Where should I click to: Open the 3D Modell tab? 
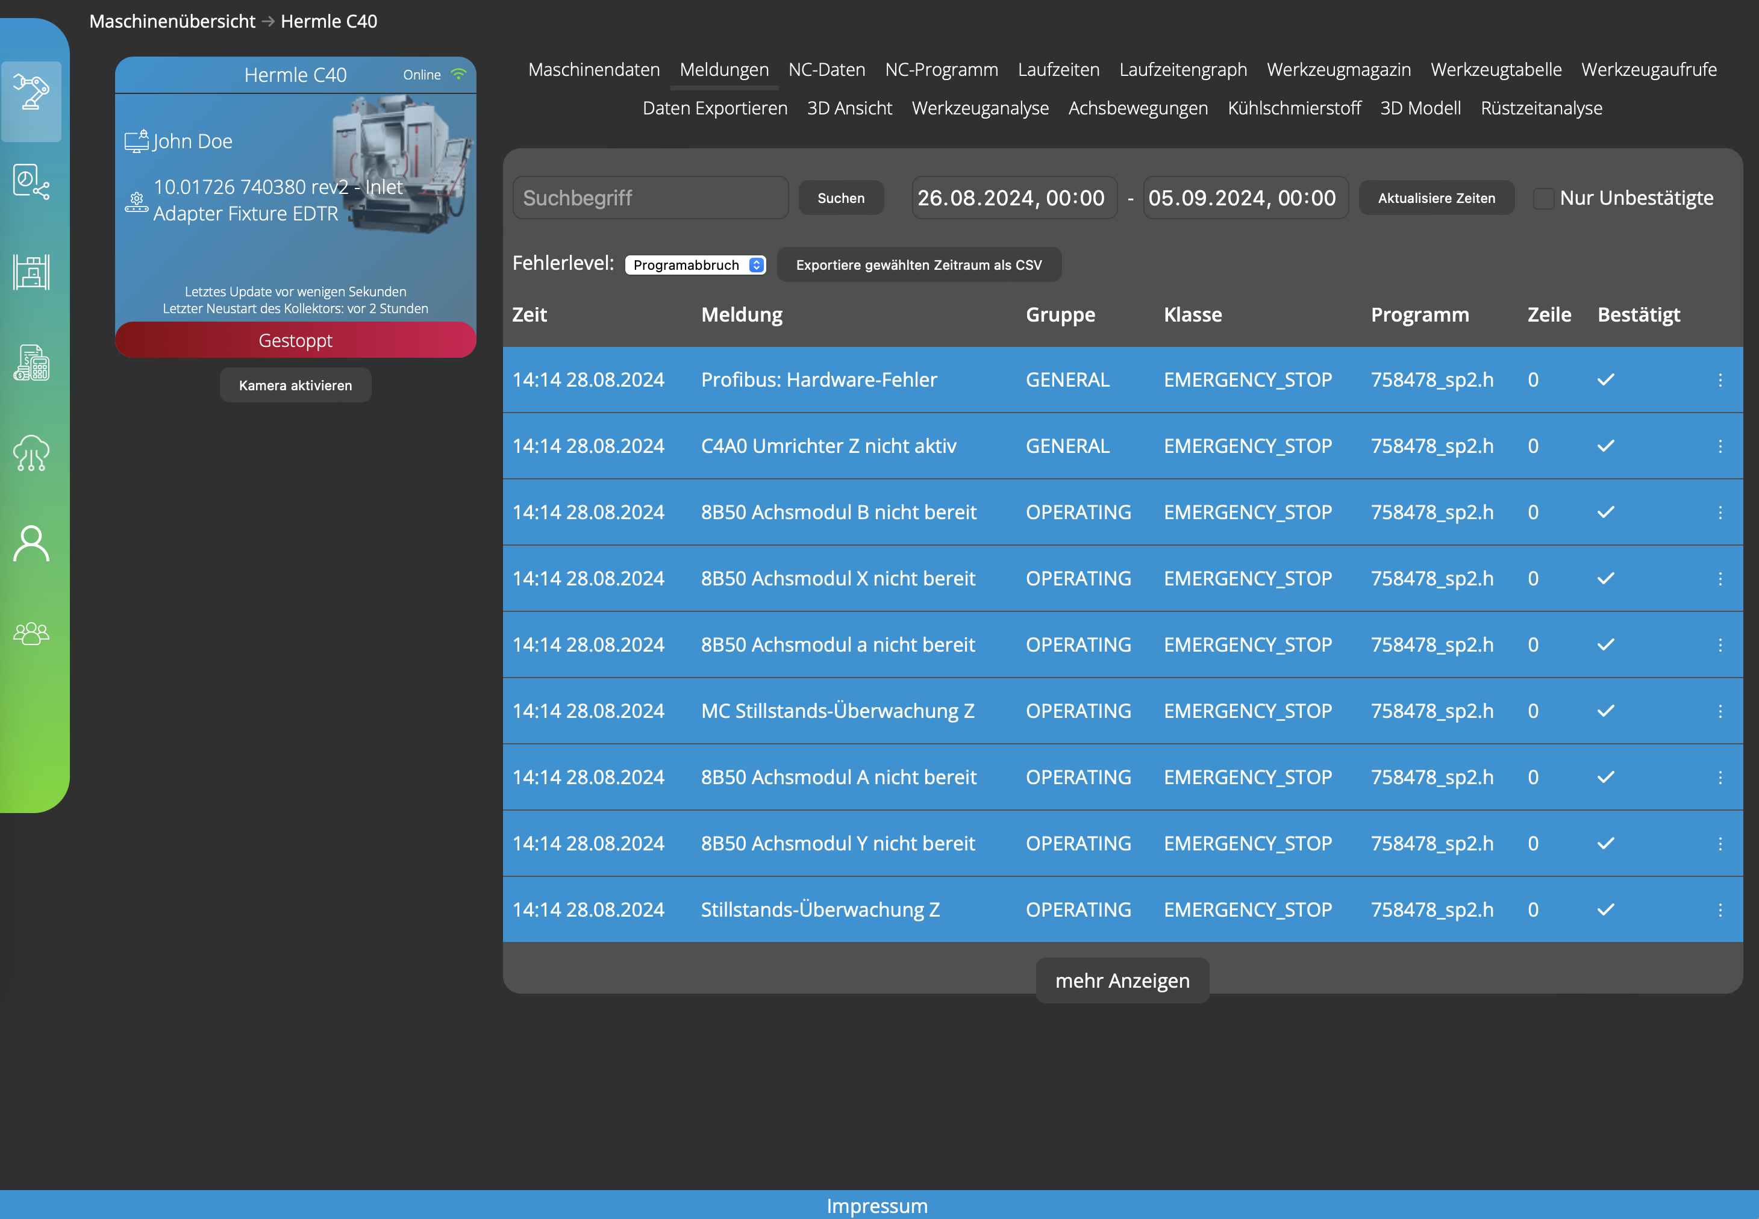point(1420,108)
